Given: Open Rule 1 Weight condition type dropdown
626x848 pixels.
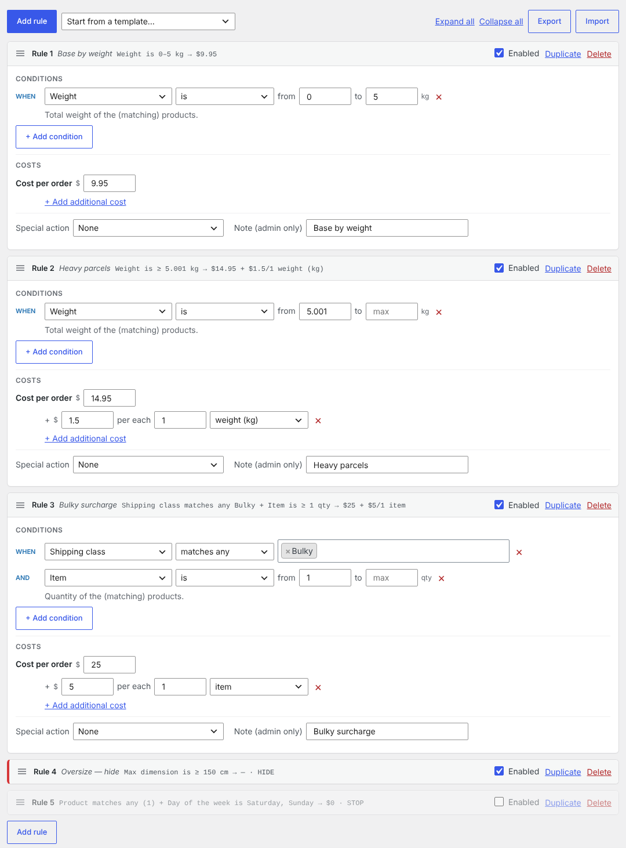Looking at the screenshot, I should [x=108, y=96].
